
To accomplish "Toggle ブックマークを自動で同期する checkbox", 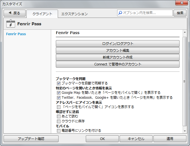I will pyautogui.click(x=59, y=83).
